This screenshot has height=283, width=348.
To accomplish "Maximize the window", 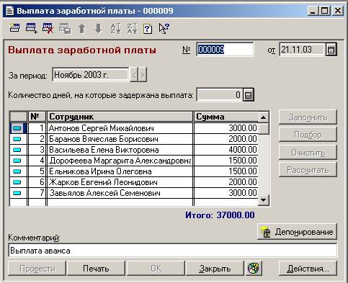I will 325,11.
